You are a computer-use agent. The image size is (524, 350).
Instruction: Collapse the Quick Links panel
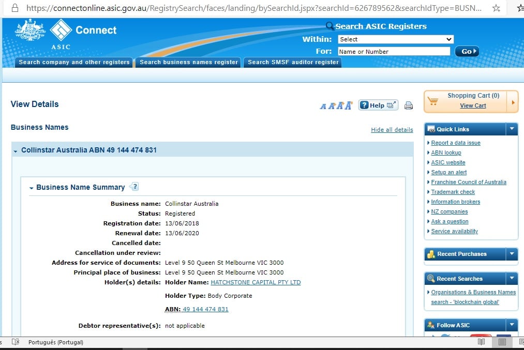click(x=512, y=129)
